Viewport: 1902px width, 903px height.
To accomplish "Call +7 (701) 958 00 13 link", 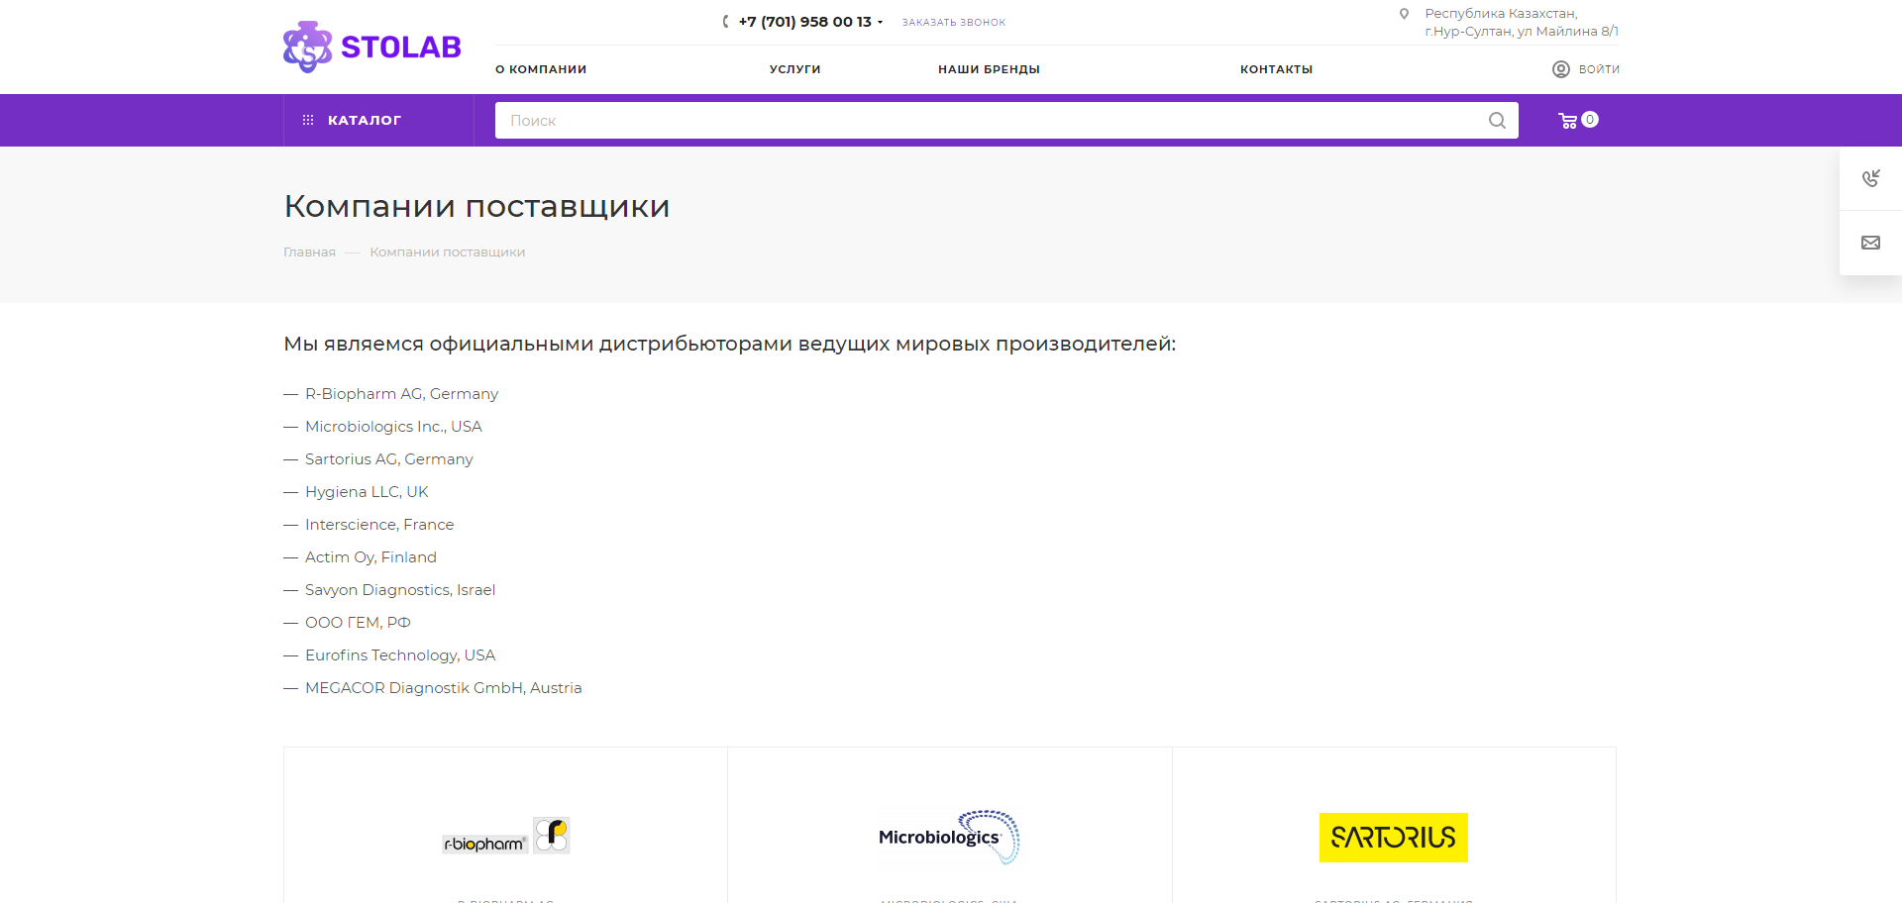I will [804, 22].
